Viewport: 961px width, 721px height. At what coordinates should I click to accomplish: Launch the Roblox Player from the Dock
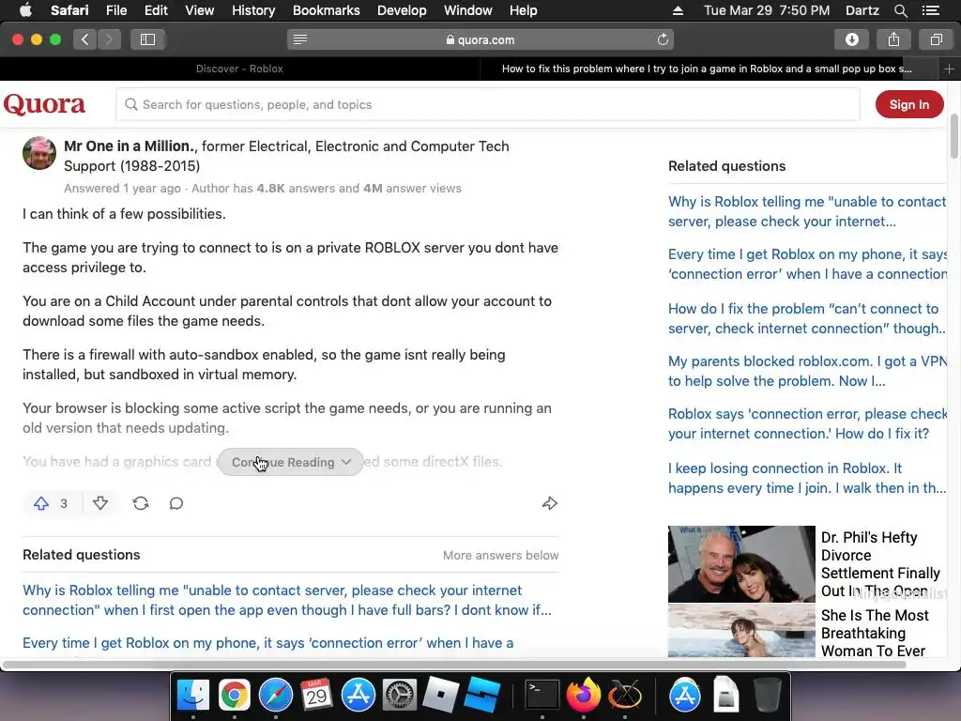click(x=440, y=696)
